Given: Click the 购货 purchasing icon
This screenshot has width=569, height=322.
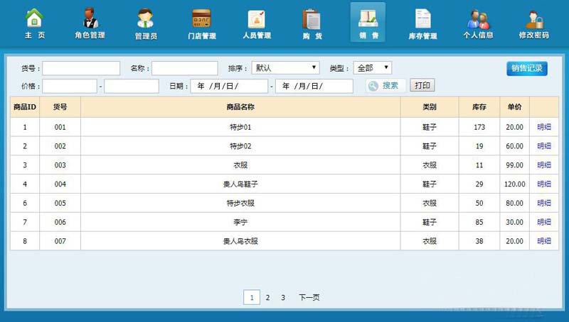Looking at the screenshot, I should (312, 18).
